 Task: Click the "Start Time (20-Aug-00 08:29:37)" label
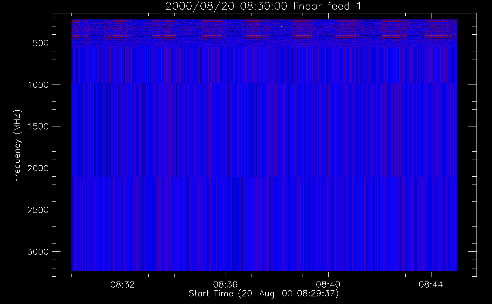263,294
